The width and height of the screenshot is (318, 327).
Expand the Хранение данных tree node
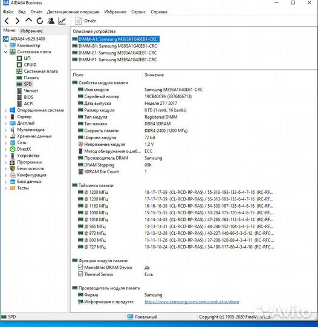point(5,136)
